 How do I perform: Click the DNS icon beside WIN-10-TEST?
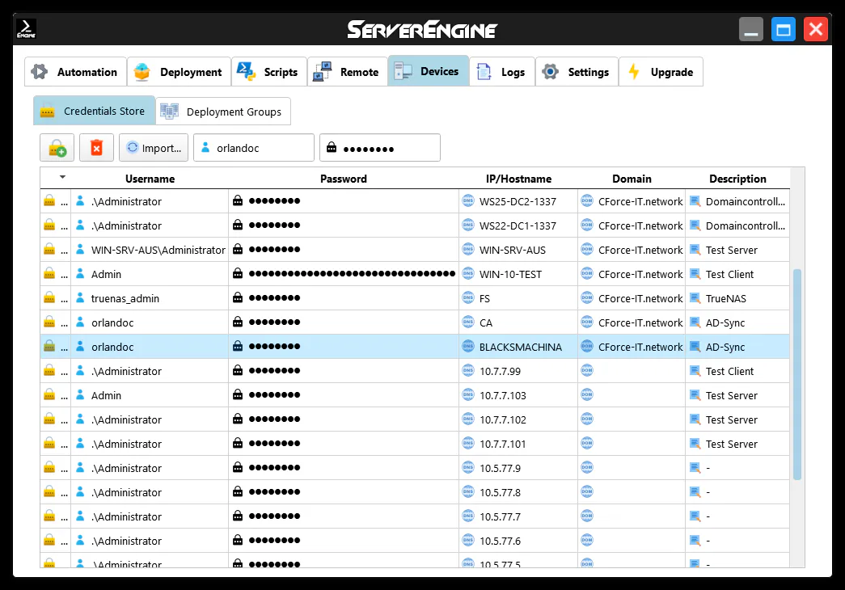point(468,274)
